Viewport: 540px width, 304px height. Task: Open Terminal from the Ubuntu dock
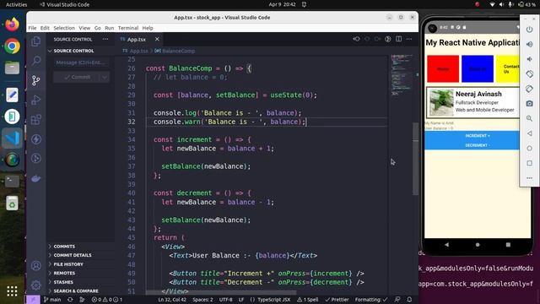(12, 181)
